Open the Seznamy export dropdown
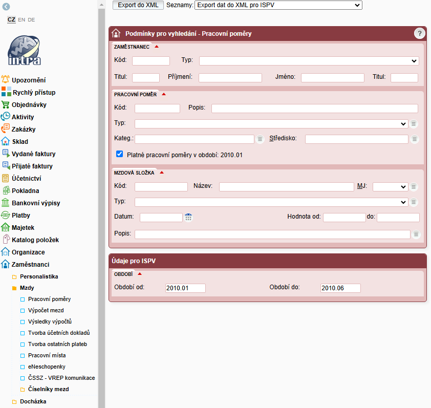This screenshot has height=408, width=431. tap(278, 5)
